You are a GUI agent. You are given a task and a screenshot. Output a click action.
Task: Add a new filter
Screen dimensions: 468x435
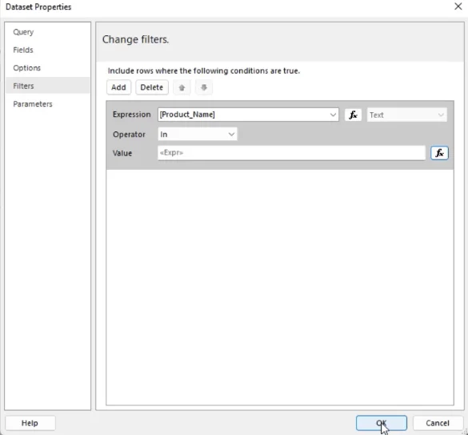(x=118, y=87)
